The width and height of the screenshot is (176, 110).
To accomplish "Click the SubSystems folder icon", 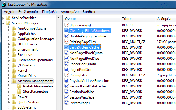I will click(14, 107).
